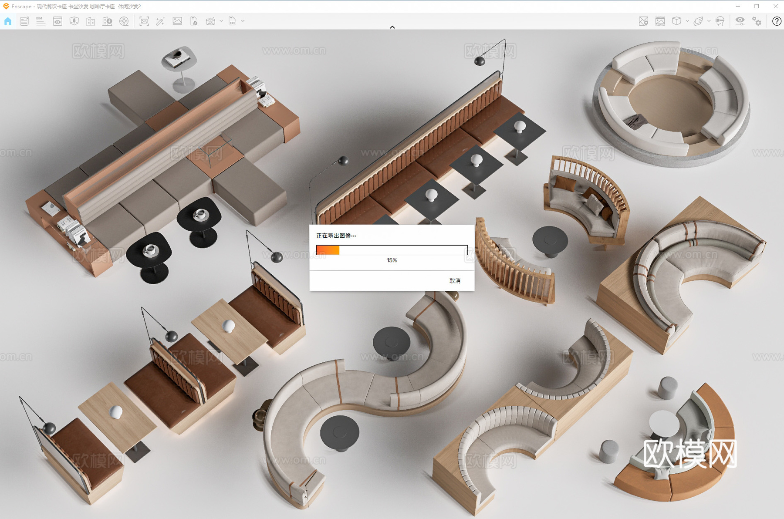The height and width of the screenshot is (519, 784).
Task: Click the export progress bar
Action: [392, 250]
